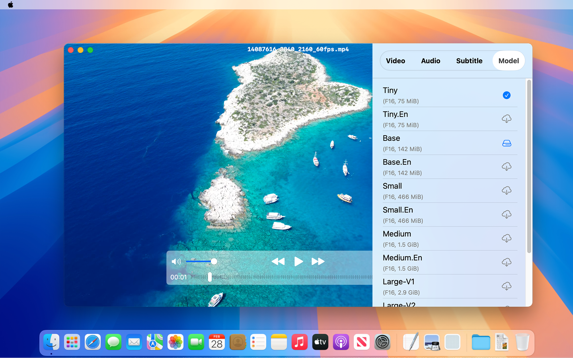
Task: Rewind the video
Action: pyautogui.click(x=278, y=261)
